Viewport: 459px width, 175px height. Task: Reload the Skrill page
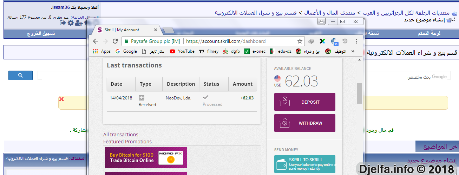point(115,41)
